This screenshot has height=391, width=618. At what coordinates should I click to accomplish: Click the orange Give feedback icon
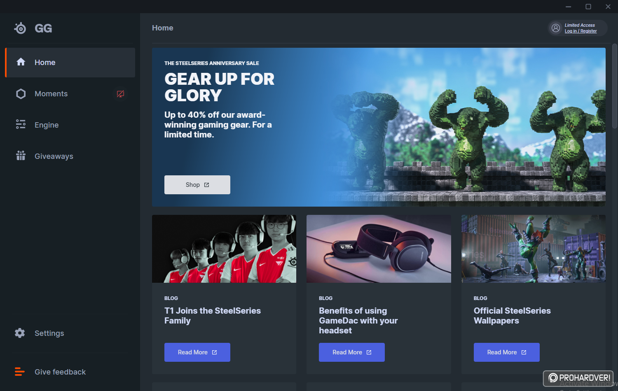19,372
